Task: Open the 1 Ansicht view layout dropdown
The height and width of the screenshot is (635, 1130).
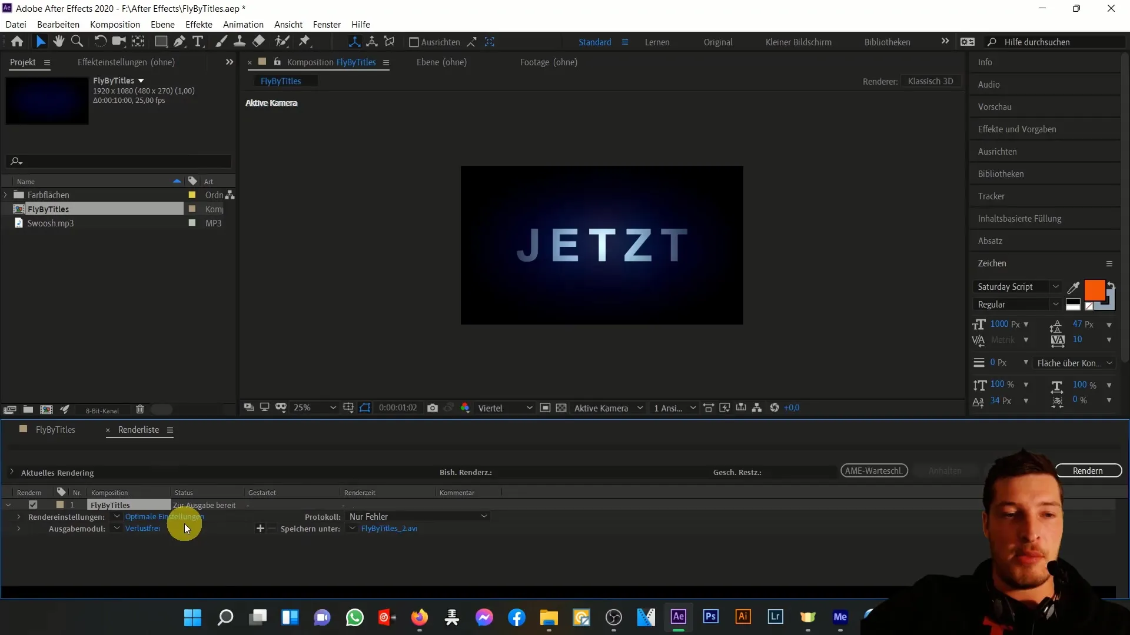Action: [x=674, y=408]
